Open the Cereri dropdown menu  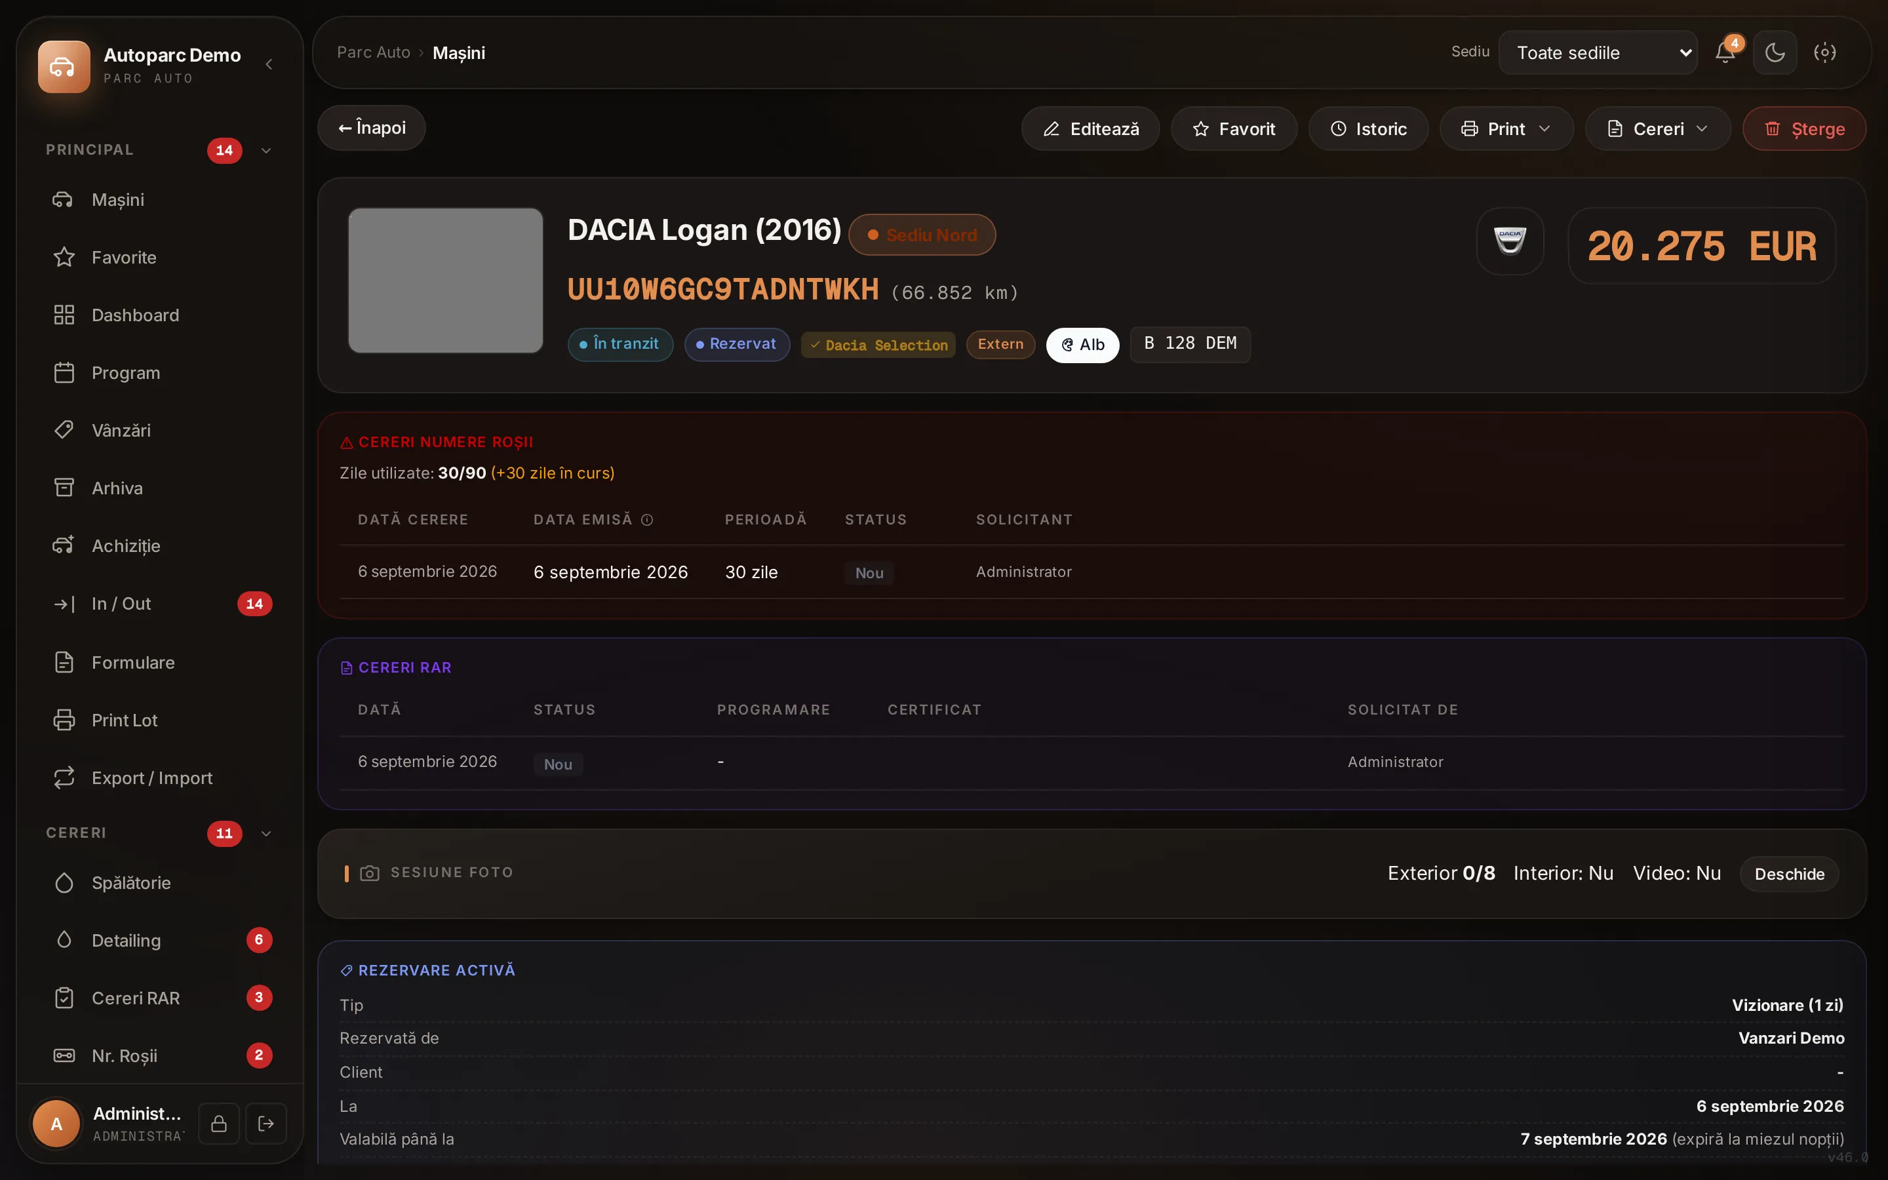[1658, 128]
